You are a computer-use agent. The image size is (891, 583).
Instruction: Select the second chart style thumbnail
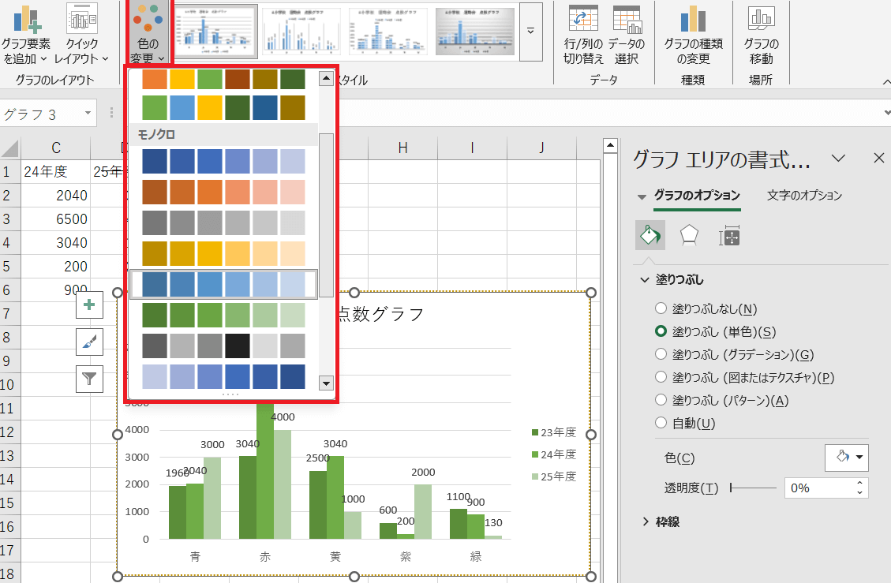[301, 32]
